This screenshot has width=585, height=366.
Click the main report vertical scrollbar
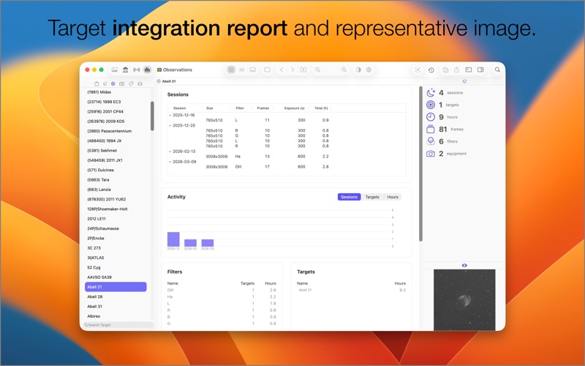tap(421, 163)
